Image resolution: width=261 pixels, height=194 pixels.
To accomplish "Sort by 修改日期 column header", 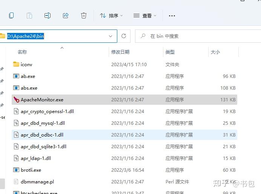I will 120,52.
